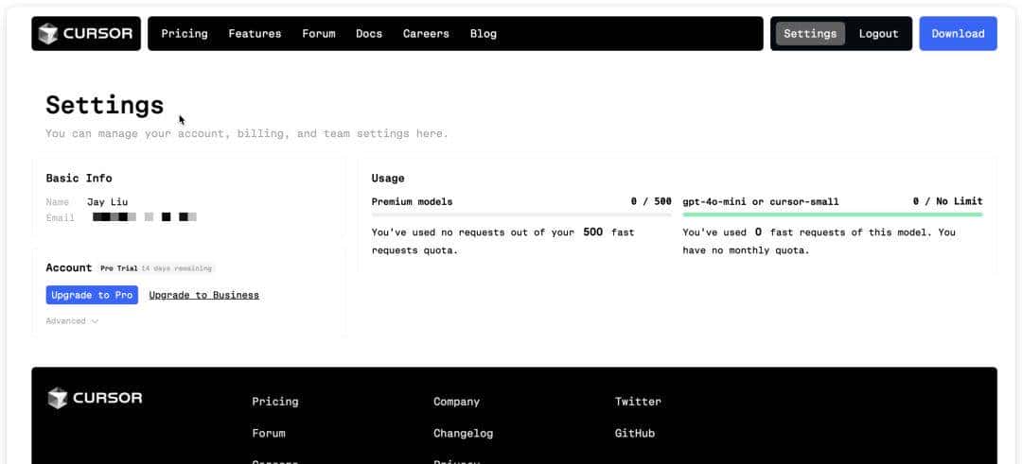Click the Cursor cube logo in header
Screen dimensions: 1022x464
(x=48, y=34)
